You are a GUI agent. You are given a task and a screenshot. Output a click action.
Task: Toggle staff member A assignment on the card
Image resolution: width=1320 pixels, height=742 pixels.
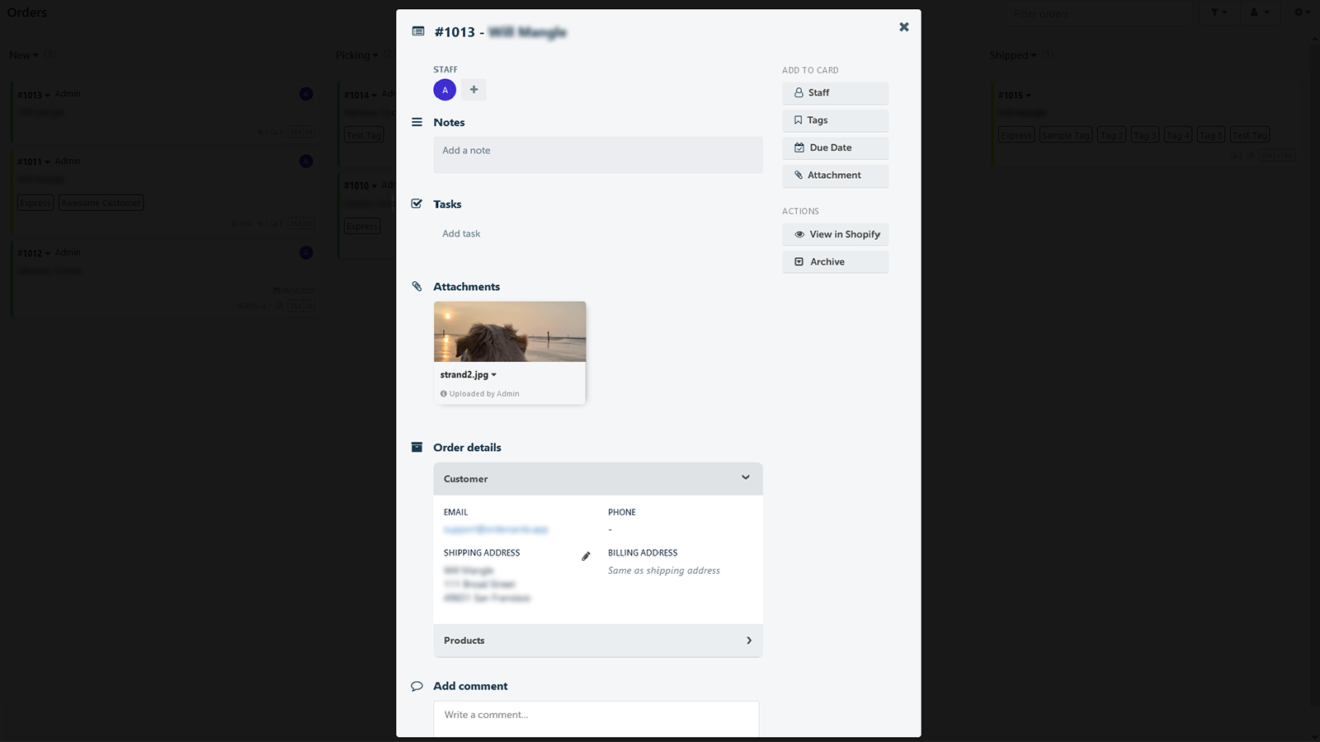pos(445,89)
